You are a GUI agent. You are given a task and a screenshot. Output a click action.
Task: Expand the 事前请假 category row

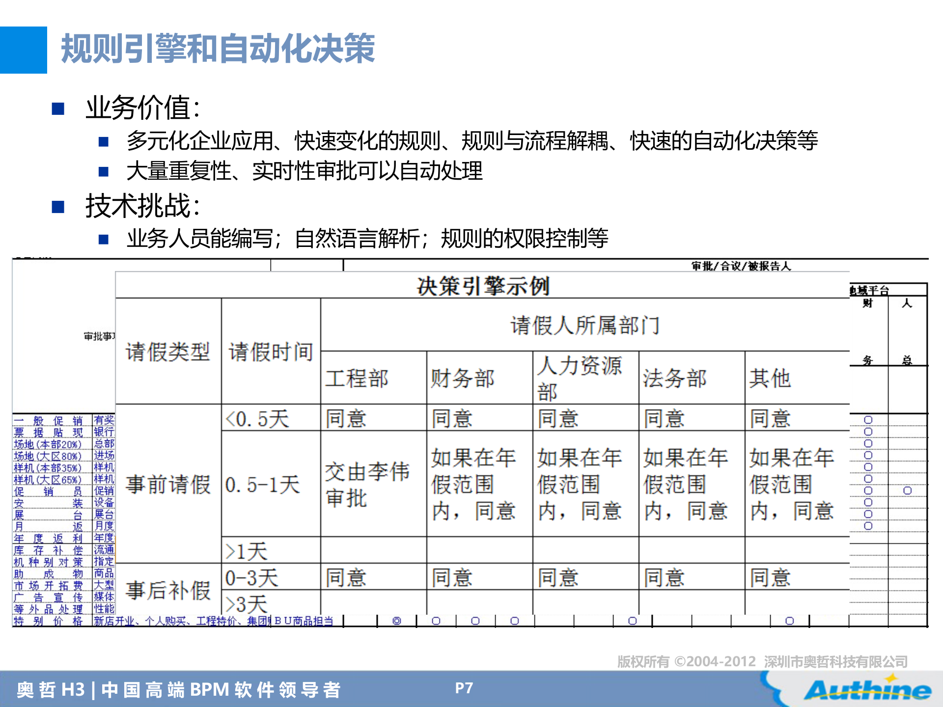tap(167, 484)
